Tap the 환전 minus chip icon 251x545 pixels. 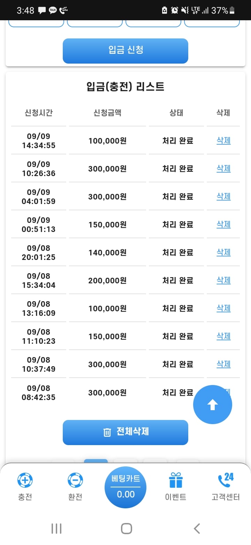(75, 480)
